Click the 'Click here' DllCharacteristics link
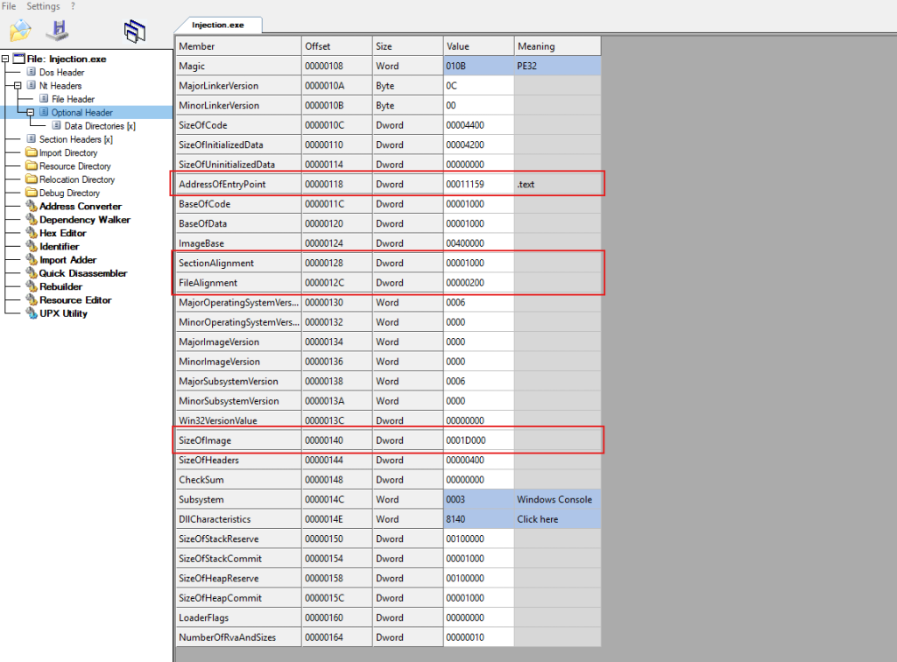Viewport: 897px width, 662px height. point(537,519)
